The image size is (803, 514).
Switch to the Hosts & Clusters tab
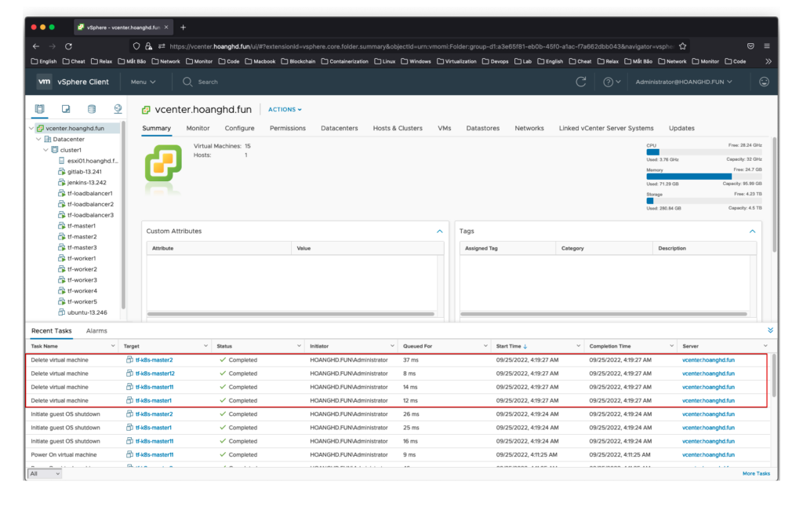[x=398, y=128]
